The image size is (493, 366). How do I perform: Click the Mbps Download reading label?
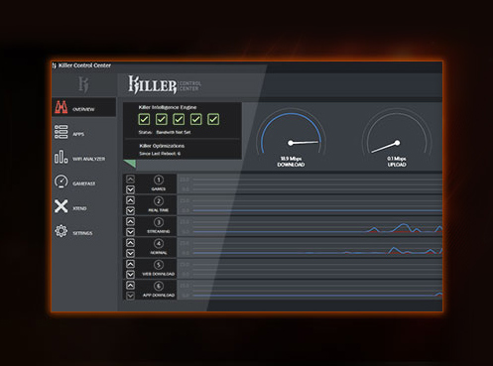coord(291,162)
